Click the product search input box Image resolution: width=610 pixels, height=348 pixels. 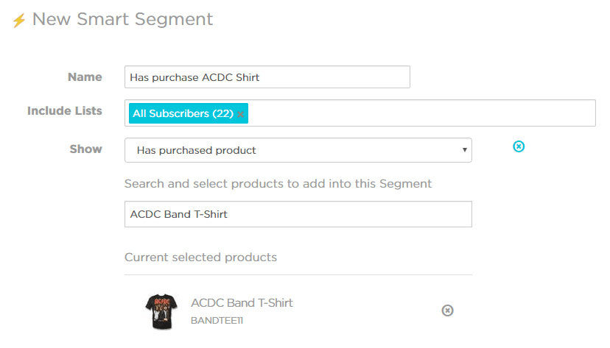298,215
